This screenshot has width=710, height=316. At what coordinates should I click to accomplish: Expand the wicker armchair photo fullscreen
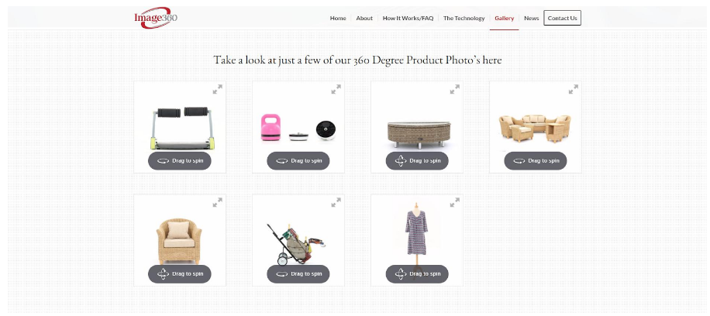[217, 202]
